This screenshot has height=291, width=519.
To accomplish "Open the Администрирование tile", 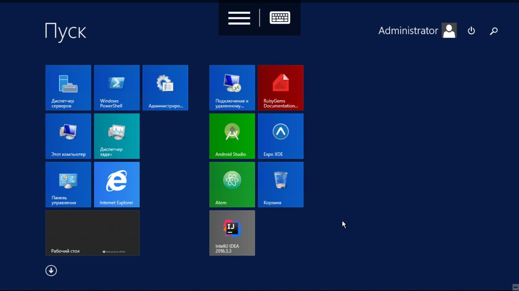I will (x=165, y=88).
